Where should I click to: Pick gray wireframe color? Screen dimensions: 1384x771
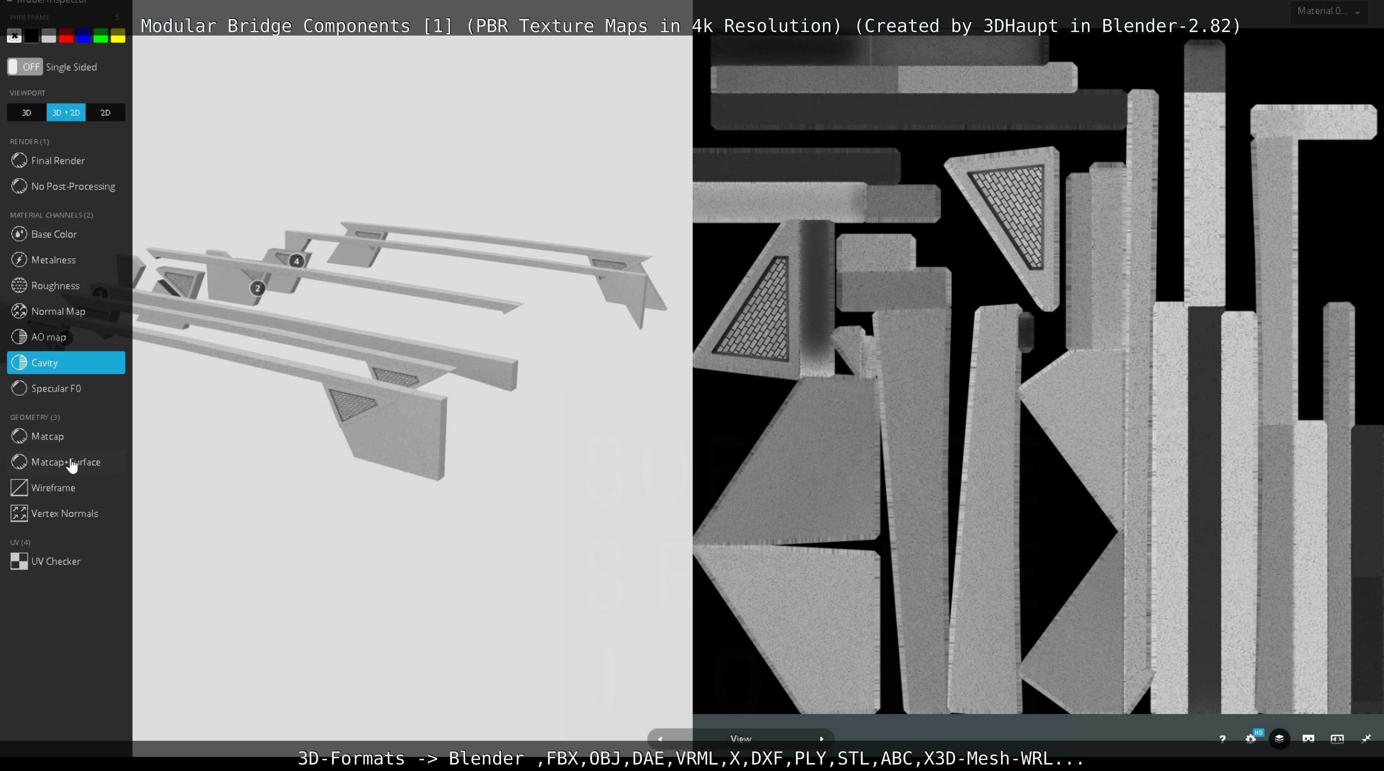[49, 36]
